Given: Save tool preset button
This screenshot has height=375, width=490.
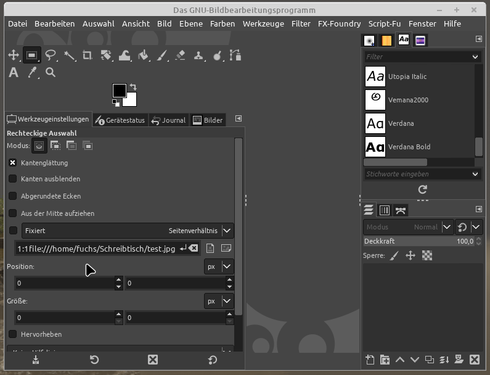Looking at the screenshot, I should click(x=36, y=360).
